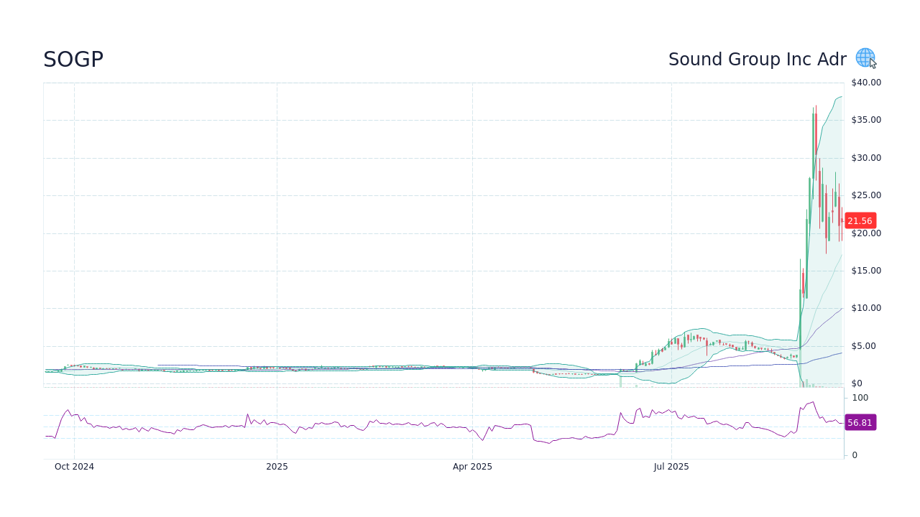The height and width of the screenshot is (517, 920).
Task: Select the red 21.56 price marker
Action: point(860,220)
